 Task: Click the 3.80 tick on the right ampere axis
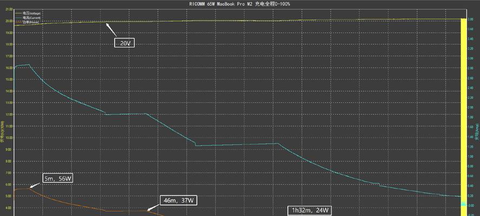(471, 19)
